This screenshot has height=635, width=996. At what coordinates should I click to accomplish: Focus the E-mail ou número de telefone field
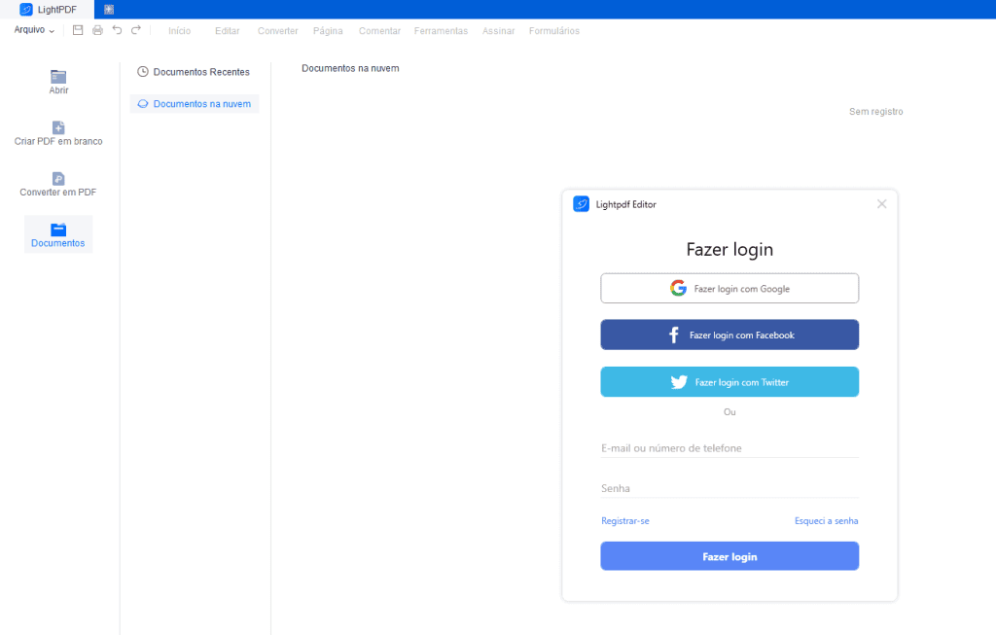[729, 447]
